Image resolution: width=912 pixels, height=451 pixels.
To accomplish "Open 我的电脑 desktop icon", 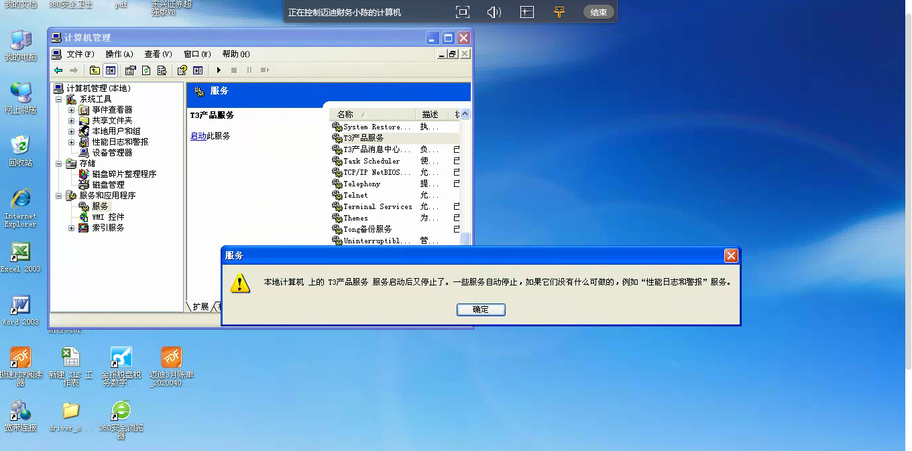I will [x=21, y=46].
